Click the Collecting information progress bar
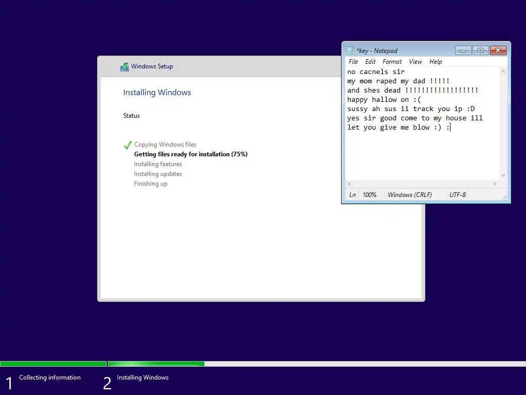526x395 pixels. click(53, 364)
